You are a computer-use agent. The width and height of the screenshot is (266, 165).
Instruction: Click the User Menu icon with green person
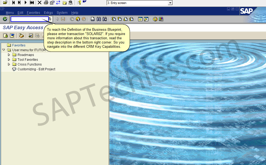coord(6,36)
